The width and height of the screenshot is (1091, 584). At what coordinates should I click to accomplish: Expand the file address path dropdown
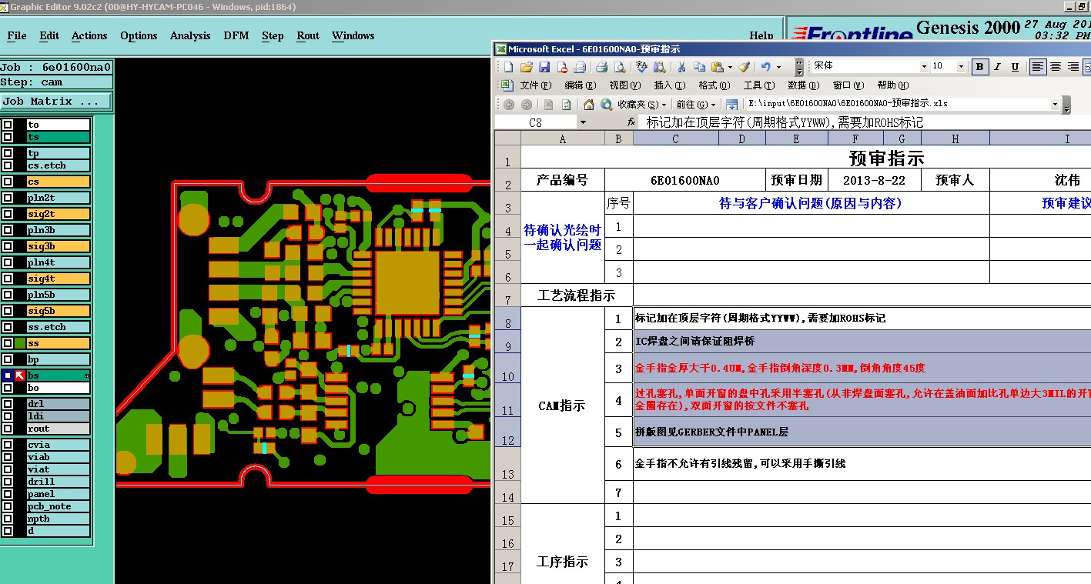pyautogui.click(x=1055, y=105)
